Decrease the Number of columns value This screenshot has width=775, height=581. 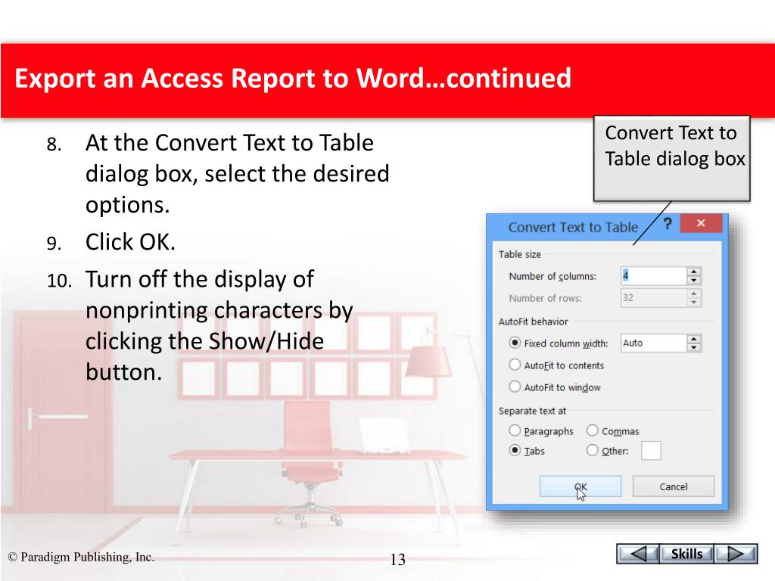pyautogui.click(x=694, y=280)
